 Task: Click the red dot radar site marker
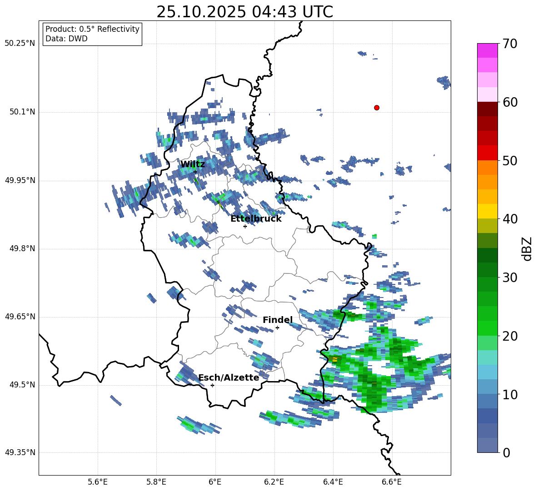(376, 108)
